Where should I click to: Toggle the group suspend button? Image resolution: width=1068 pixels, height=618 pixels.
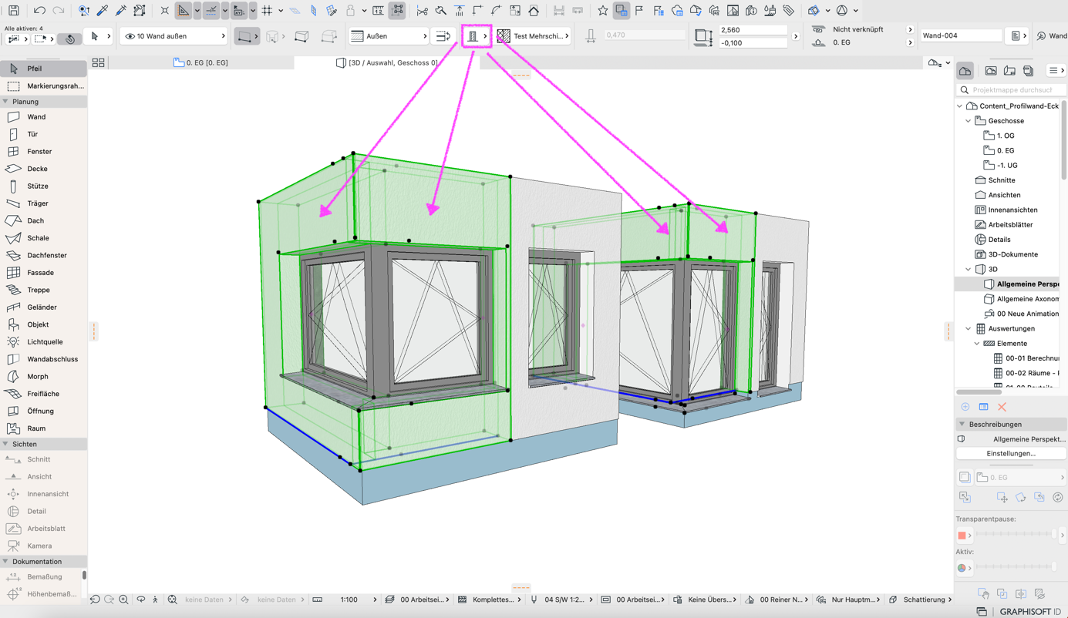398,11
